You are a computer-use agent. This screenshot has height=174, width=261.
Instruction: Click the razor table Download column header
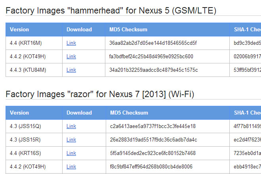pos(79,113)
